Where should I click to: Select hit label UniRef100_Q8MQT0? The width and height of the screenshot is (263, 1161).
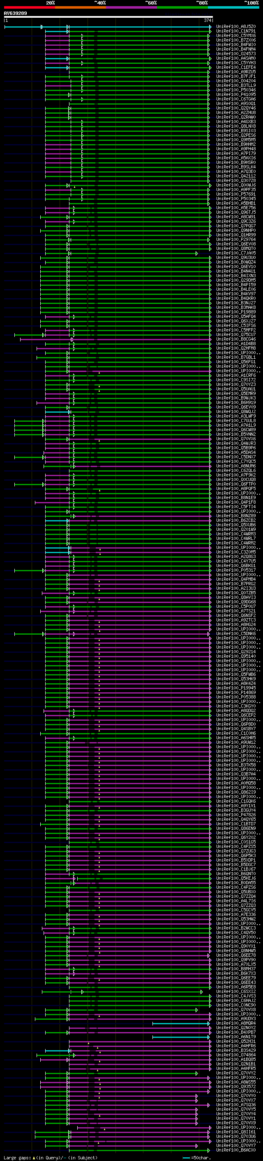236,248
